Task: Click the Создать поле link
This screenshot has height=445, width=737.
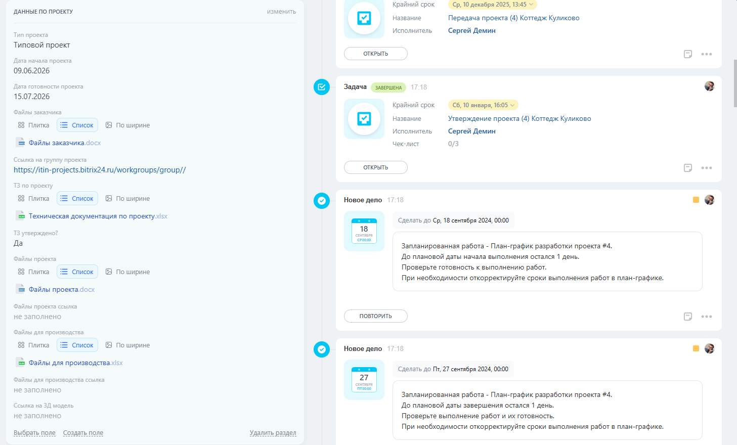Action: [83, 433]
